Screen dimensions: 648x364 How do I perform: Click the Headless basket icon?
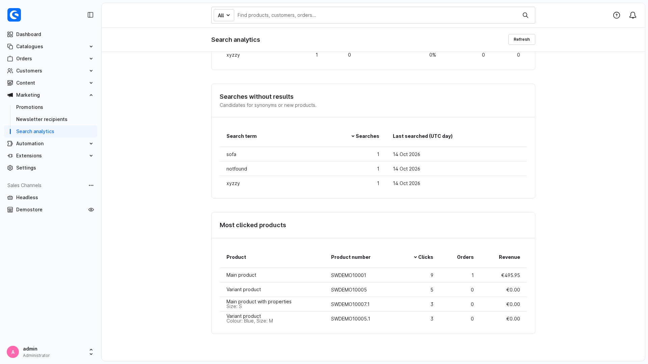click(x=10, y=198)
